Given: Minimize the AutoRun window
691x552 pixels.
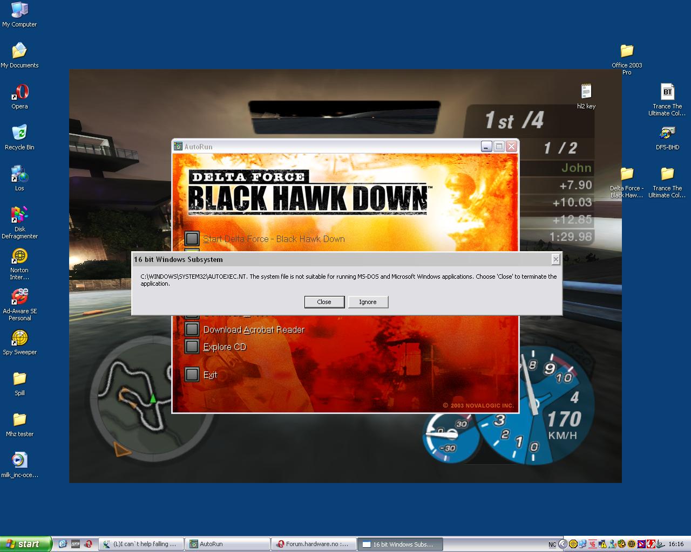Looking at the screenshot, I should (486, 146).
